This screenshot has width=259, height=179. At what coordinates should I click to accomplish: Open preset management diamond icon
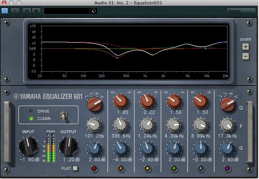[94, 11]
